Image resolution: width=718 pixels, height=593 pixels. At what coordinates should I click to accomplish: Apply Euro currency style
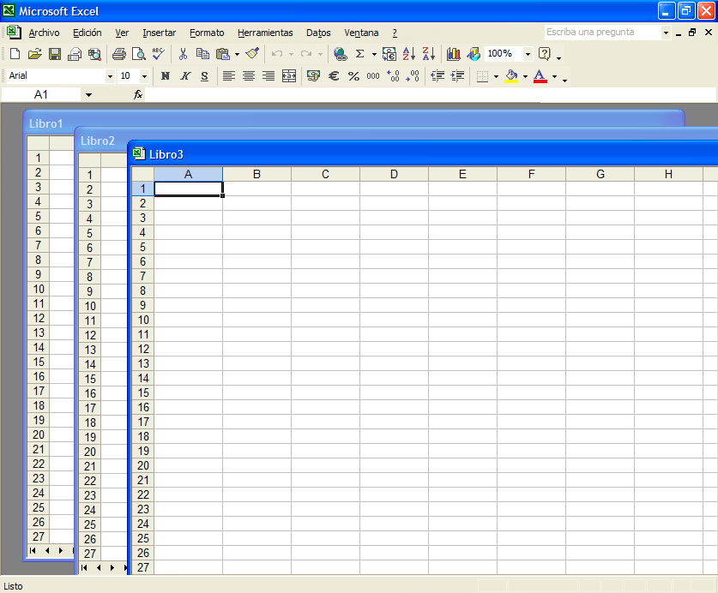(x=334, y=76)
